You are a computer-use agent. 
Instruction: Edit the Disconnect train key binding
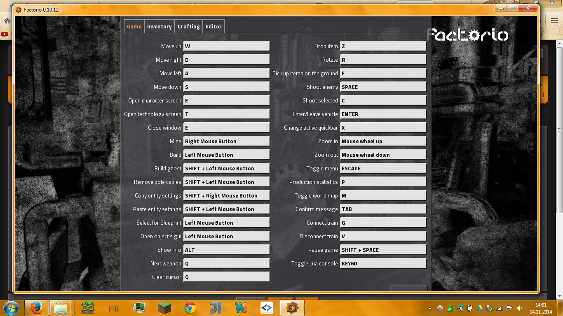pos(383,236)
